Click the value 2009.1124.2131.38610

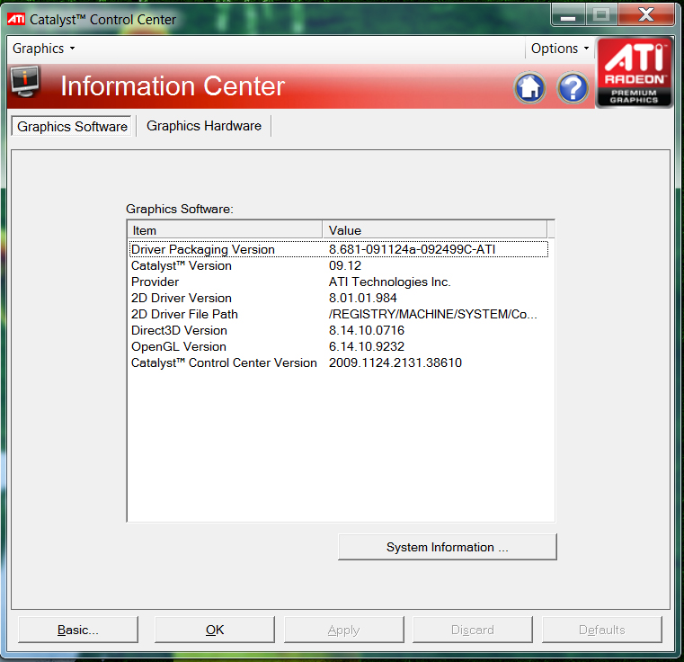click(x=395, y=362)
